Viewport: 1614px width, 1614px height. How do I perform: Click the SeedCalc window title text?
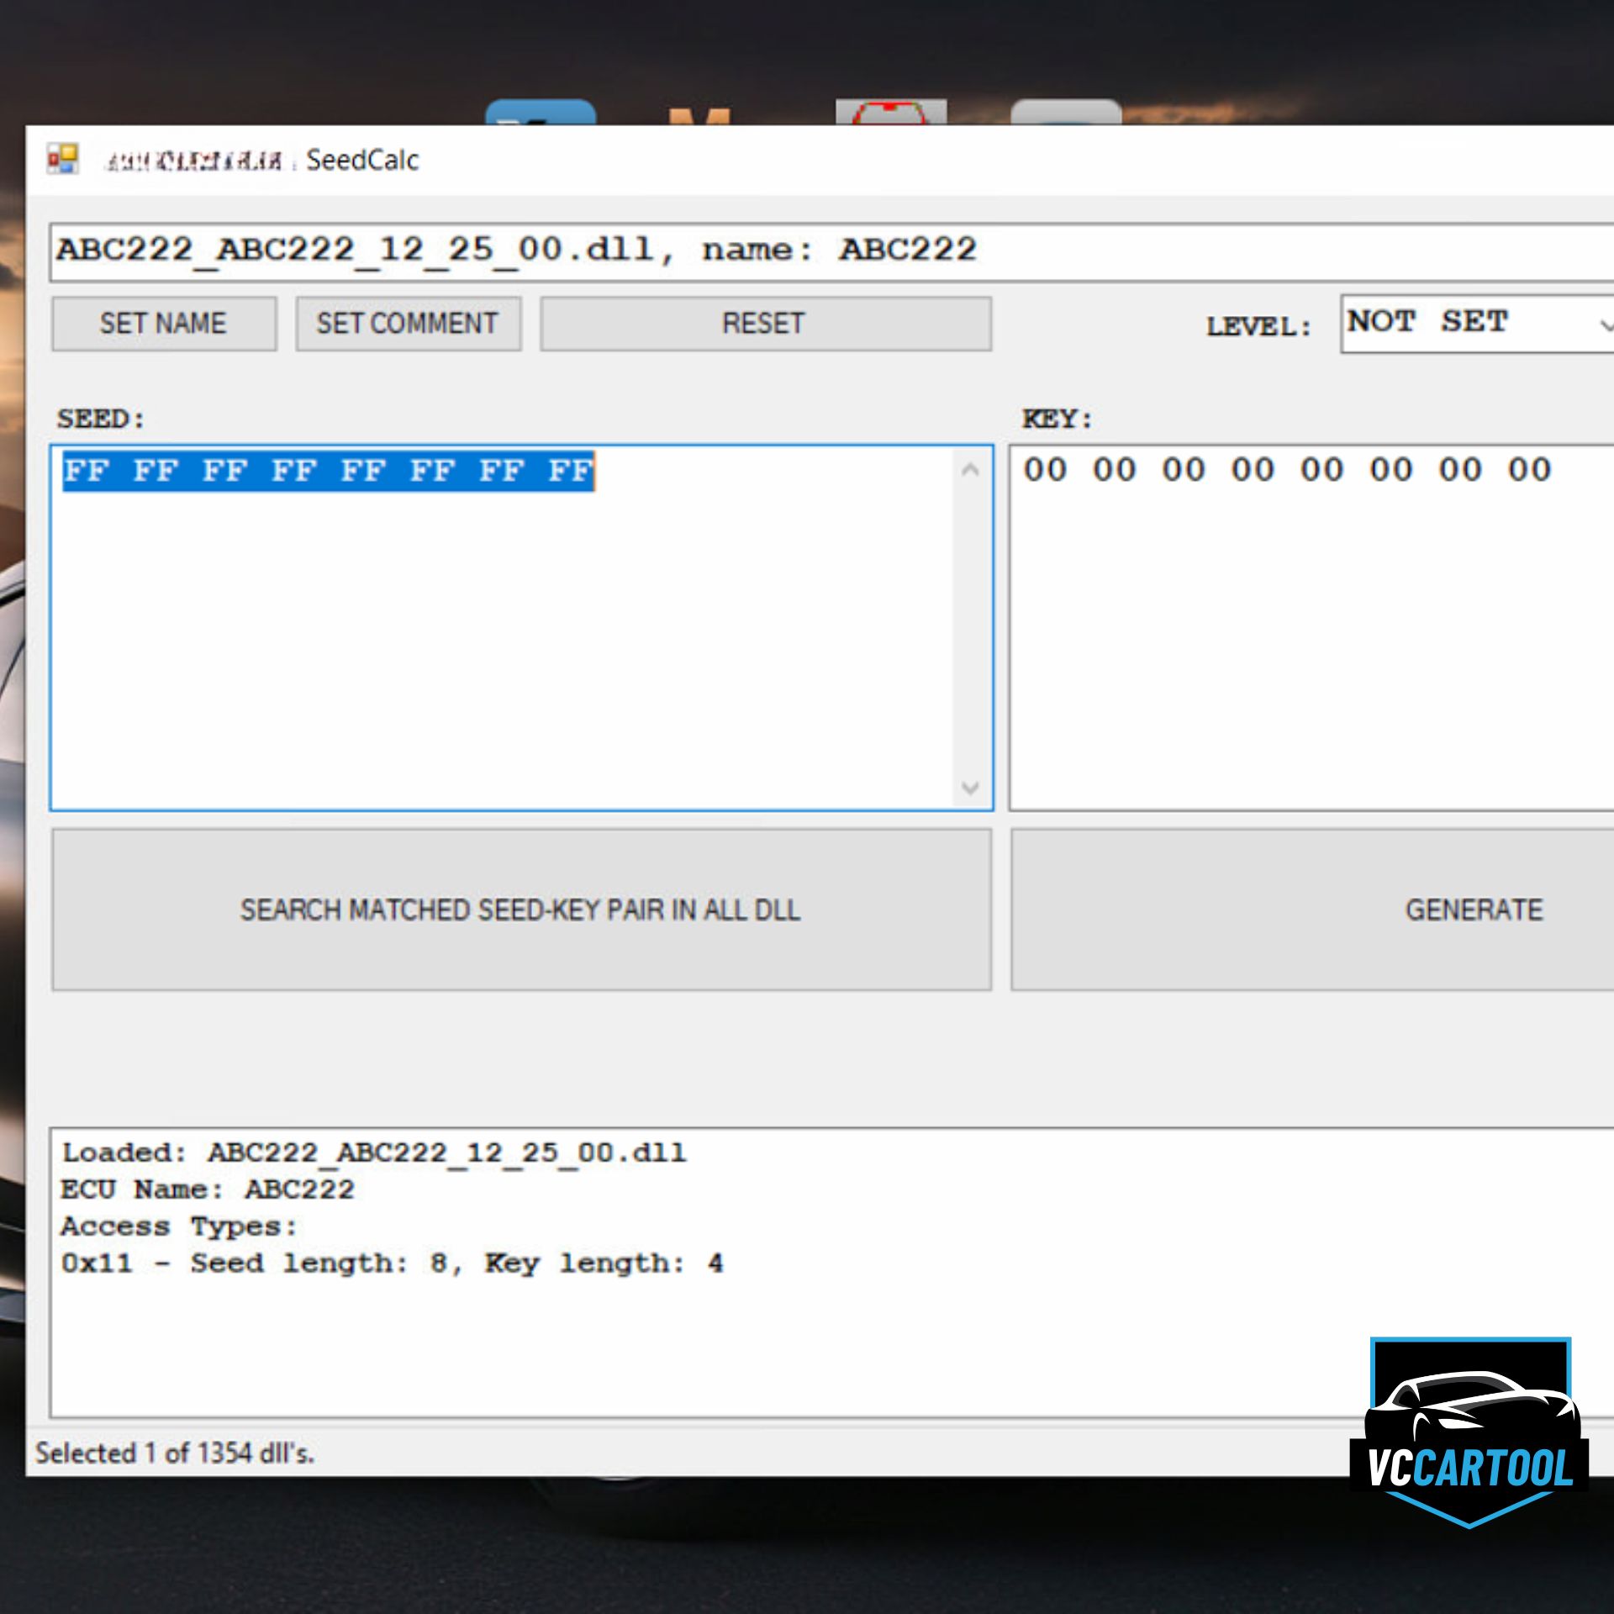pyautogui.click(x=361, y=160)
